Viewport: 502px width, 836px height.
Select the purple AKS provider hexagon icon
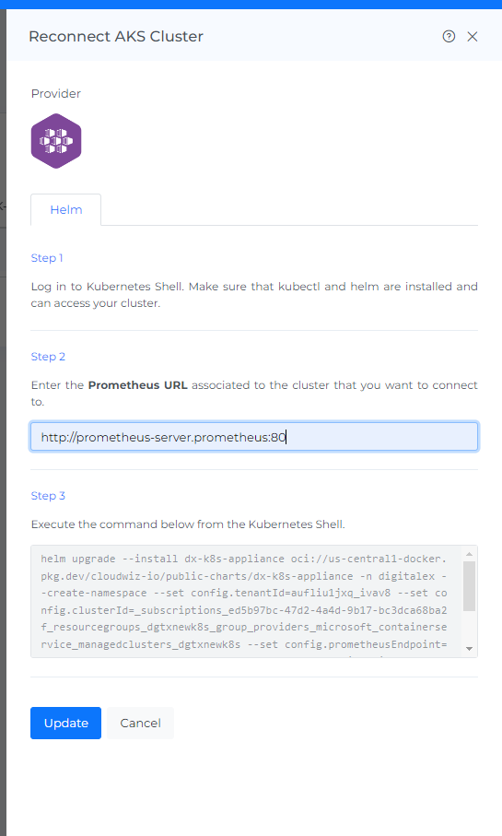tap(56, 141)
